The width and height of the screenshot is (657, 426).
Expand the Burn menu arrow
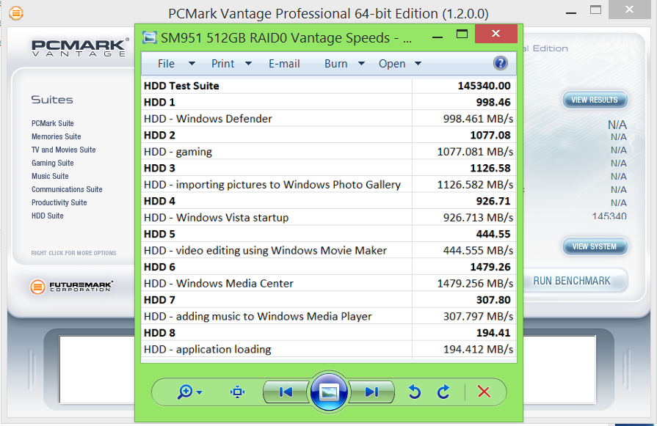tap(362, 64)
